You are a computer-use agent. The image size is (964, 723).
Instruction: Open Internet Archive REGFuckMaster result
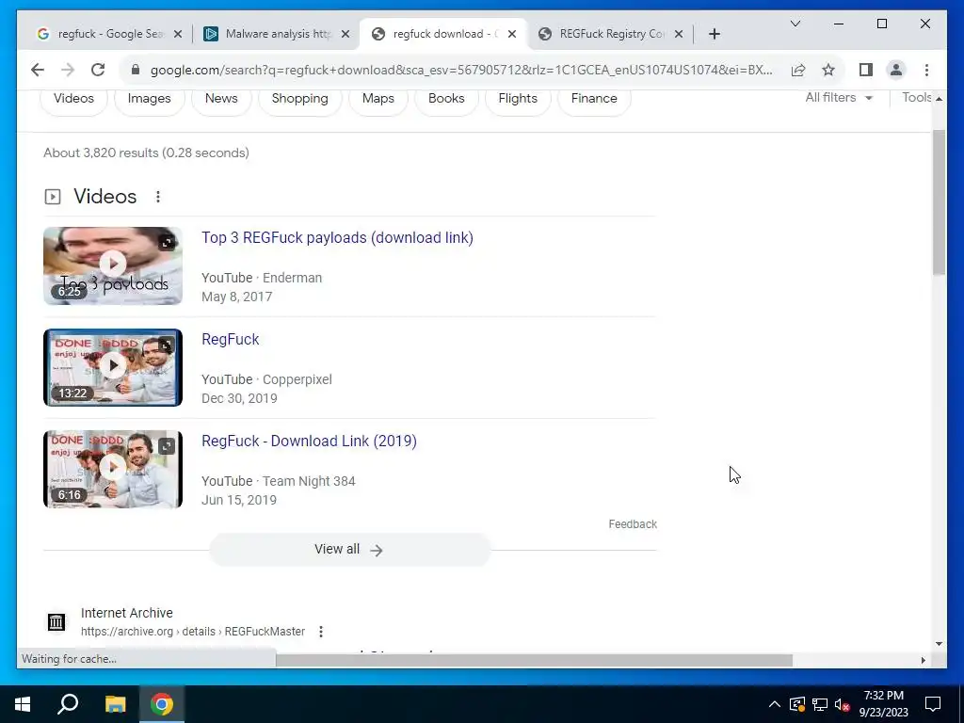(193, 632)
